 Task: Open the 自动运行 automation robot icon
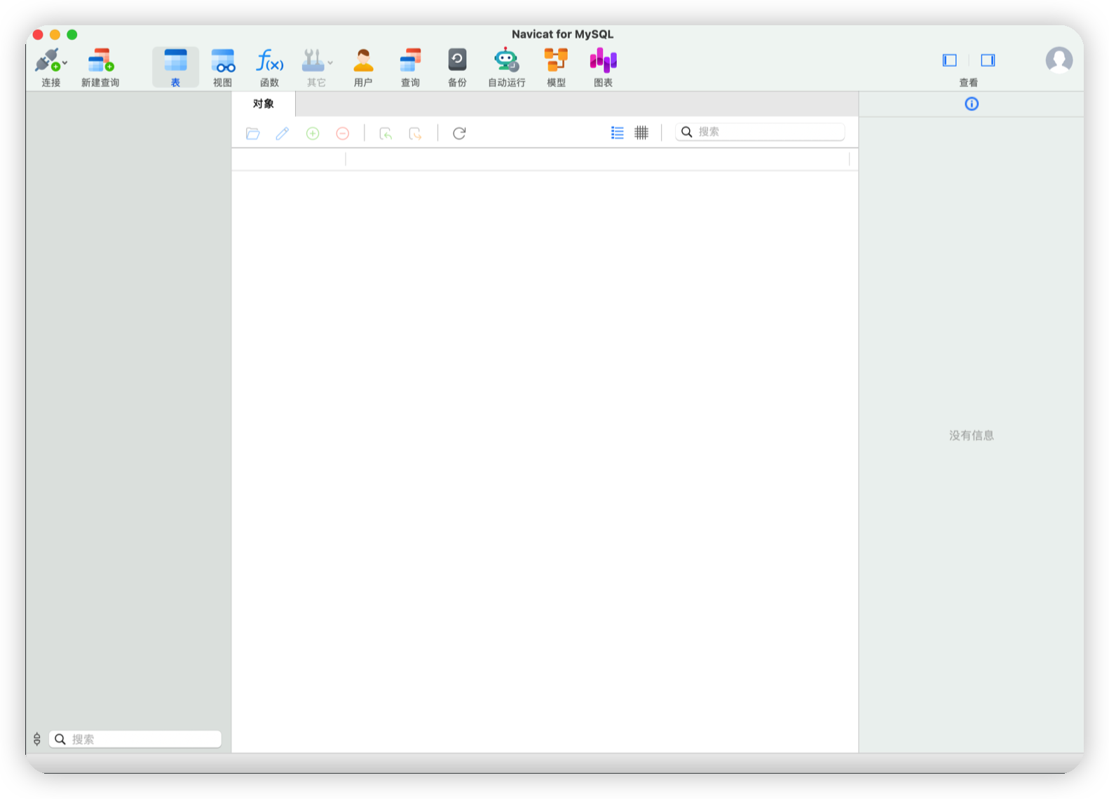pos(506,60)
